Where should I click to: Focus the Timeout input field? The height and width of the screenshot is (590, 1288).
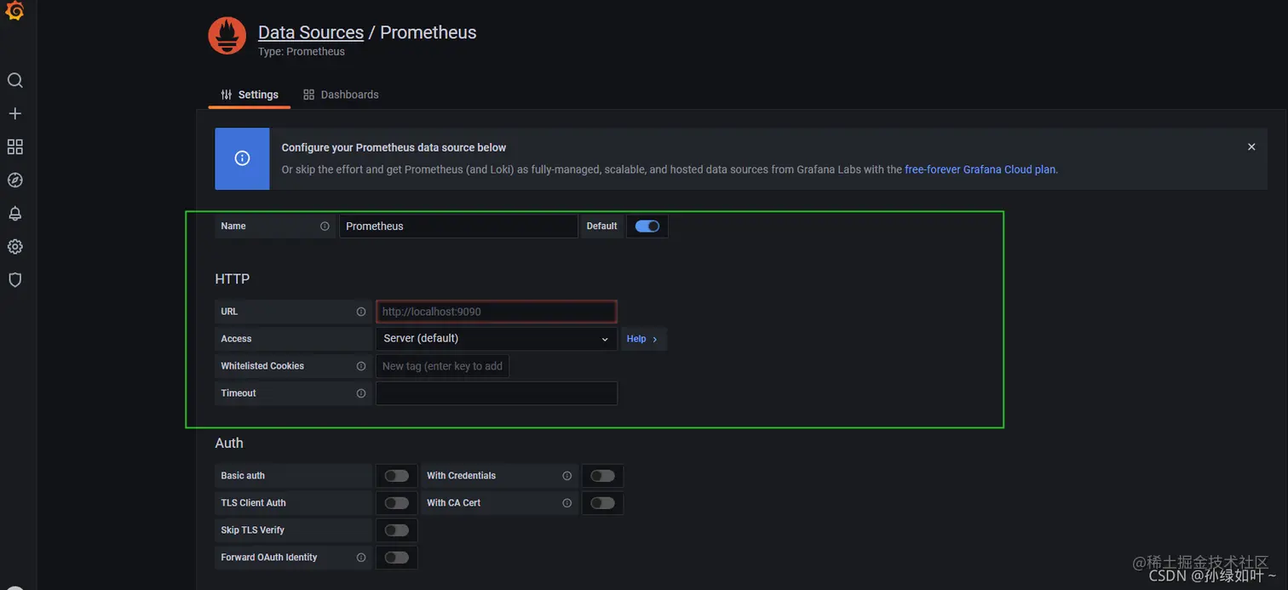tap(496, 393)
